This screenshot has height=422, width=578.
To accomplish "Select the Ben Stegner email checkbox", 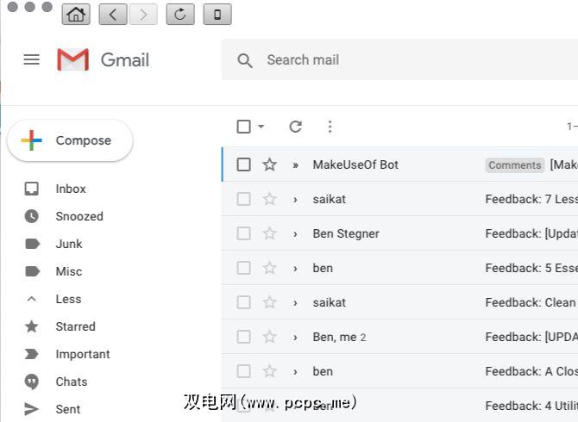I will (244, 233).
